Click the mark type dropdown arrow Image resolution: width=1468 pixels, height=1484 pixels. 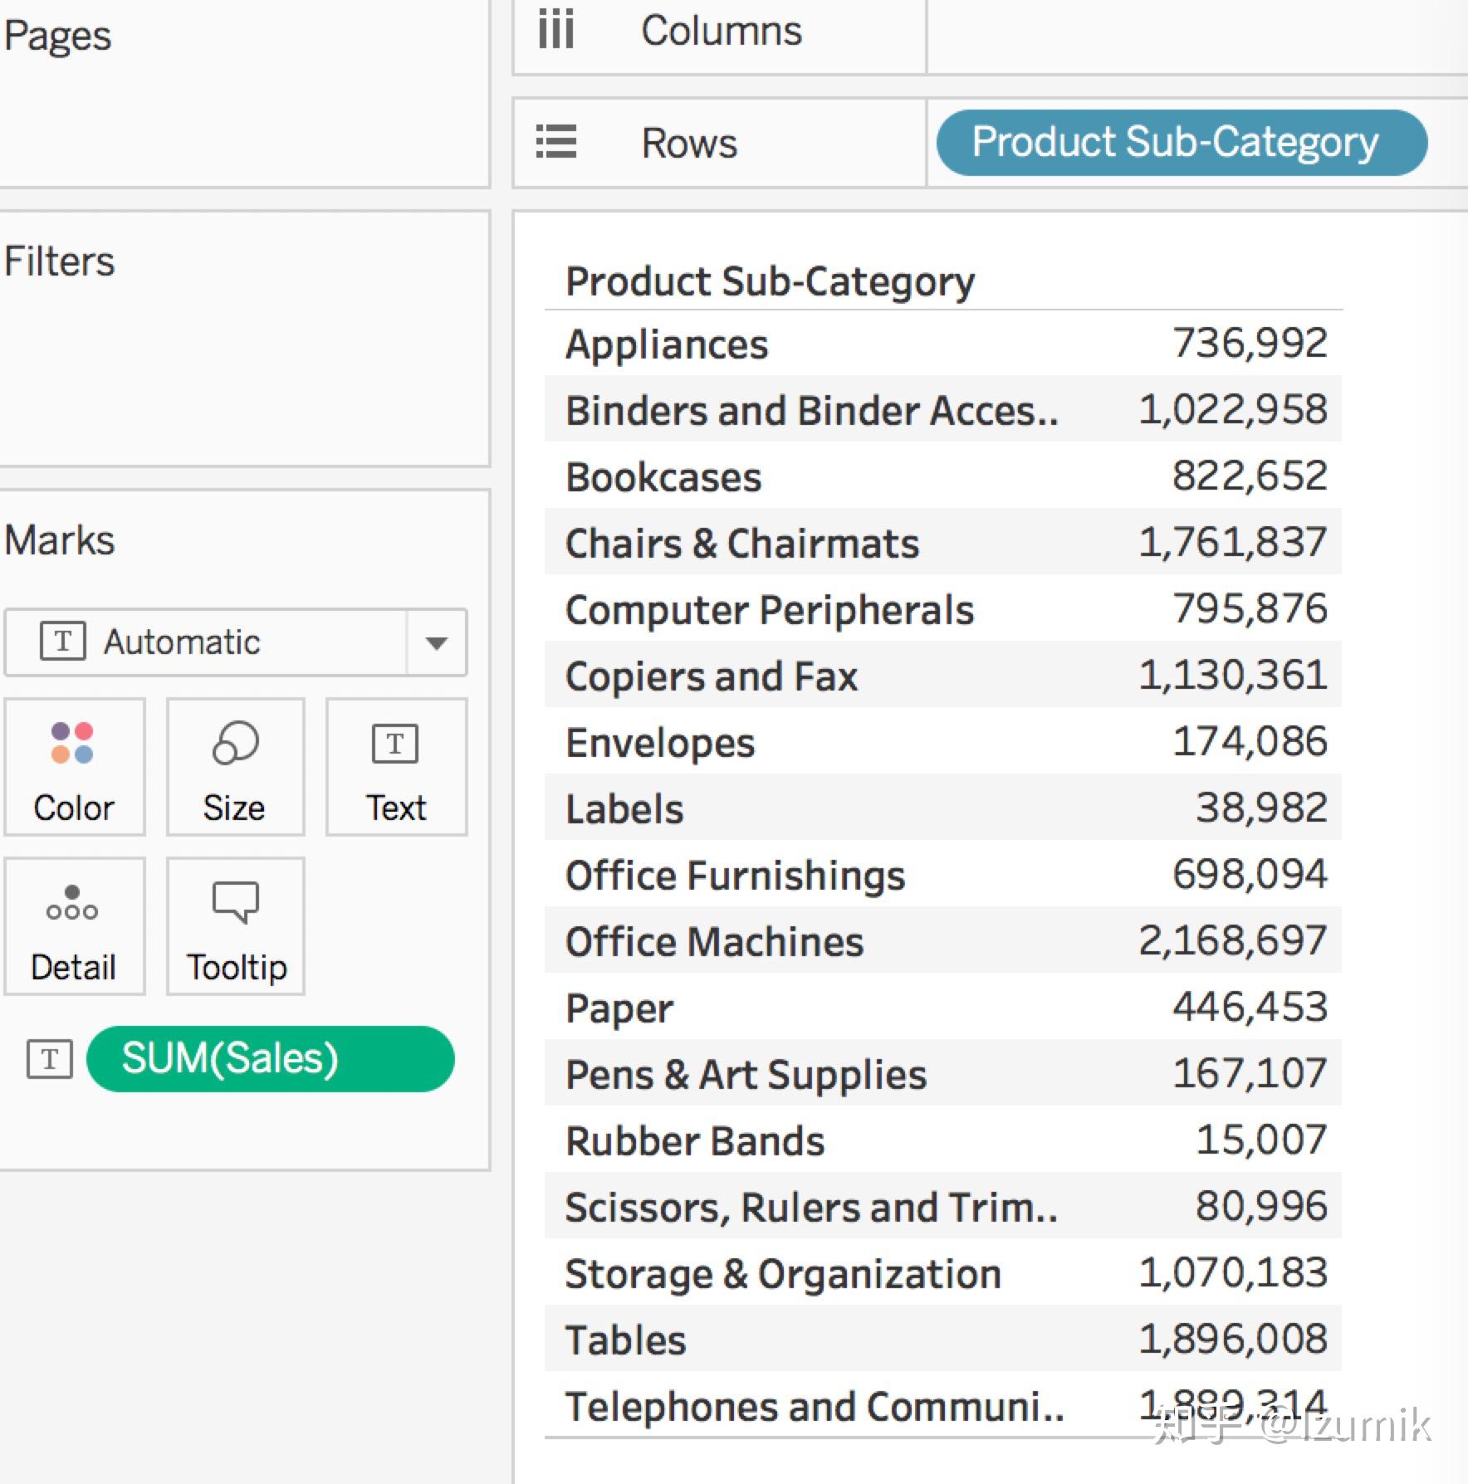coord(437,642)
